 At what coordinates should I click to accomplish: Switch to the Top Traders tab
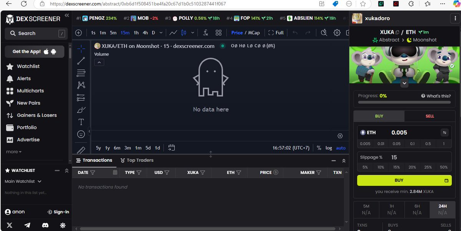point(137,160)
